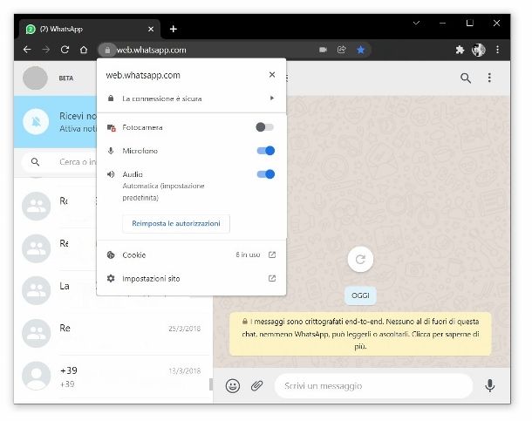Toggle the Fotocamera permission switch
The width and height of the screenshot is (532, 421).
point(265,127)
